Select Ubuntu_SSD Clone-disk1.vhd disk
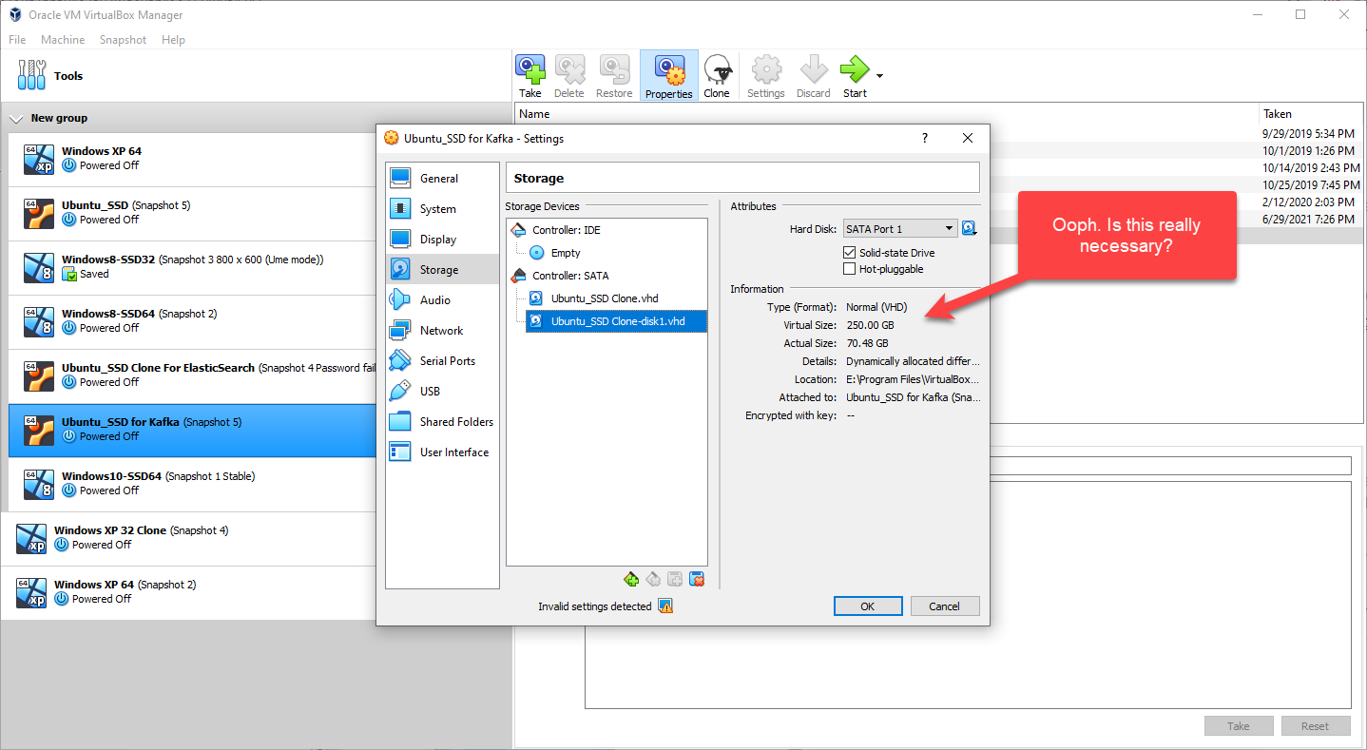1367x750 pixels. [x=616, y=321]
